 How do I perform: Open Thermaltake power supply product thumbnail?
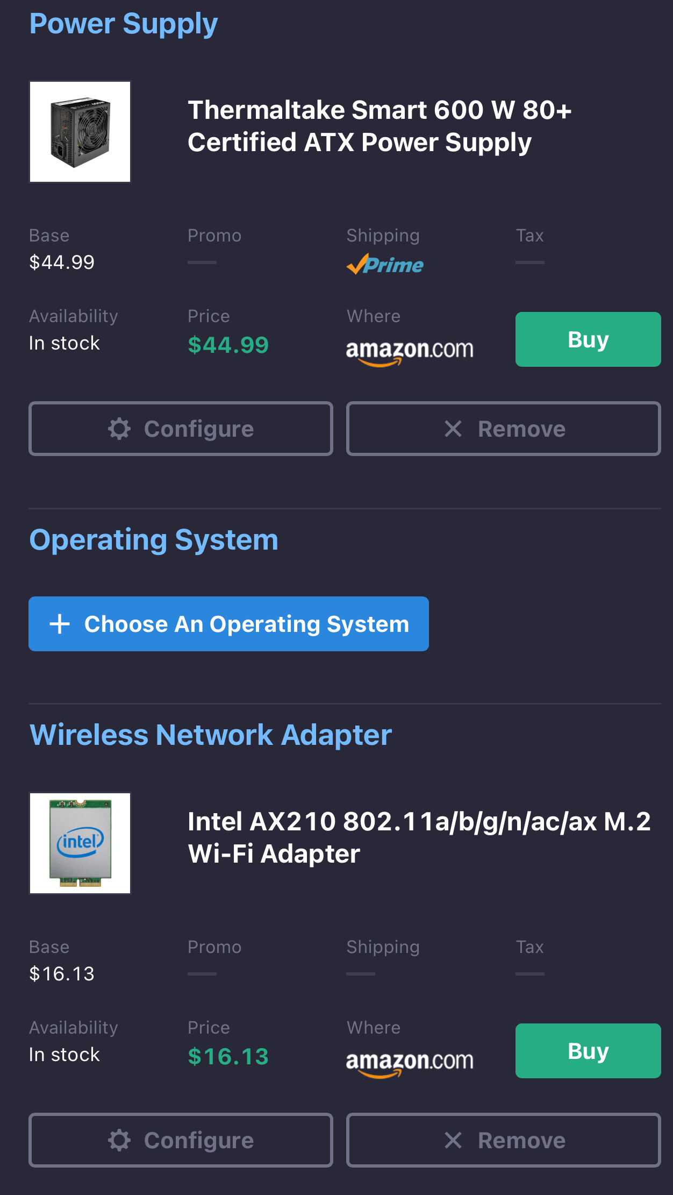click(80, 132)
